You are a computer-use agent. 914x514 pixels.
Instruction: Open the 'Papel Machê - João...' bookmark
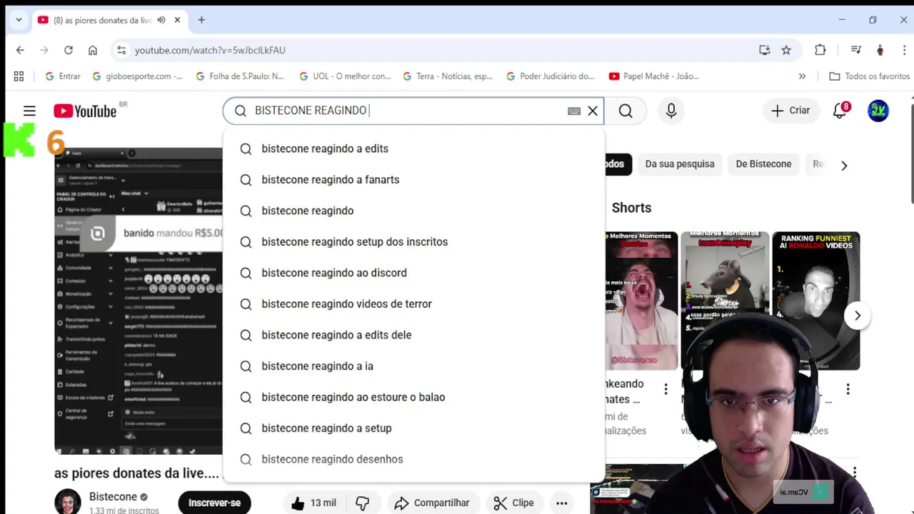click(654, 76)
